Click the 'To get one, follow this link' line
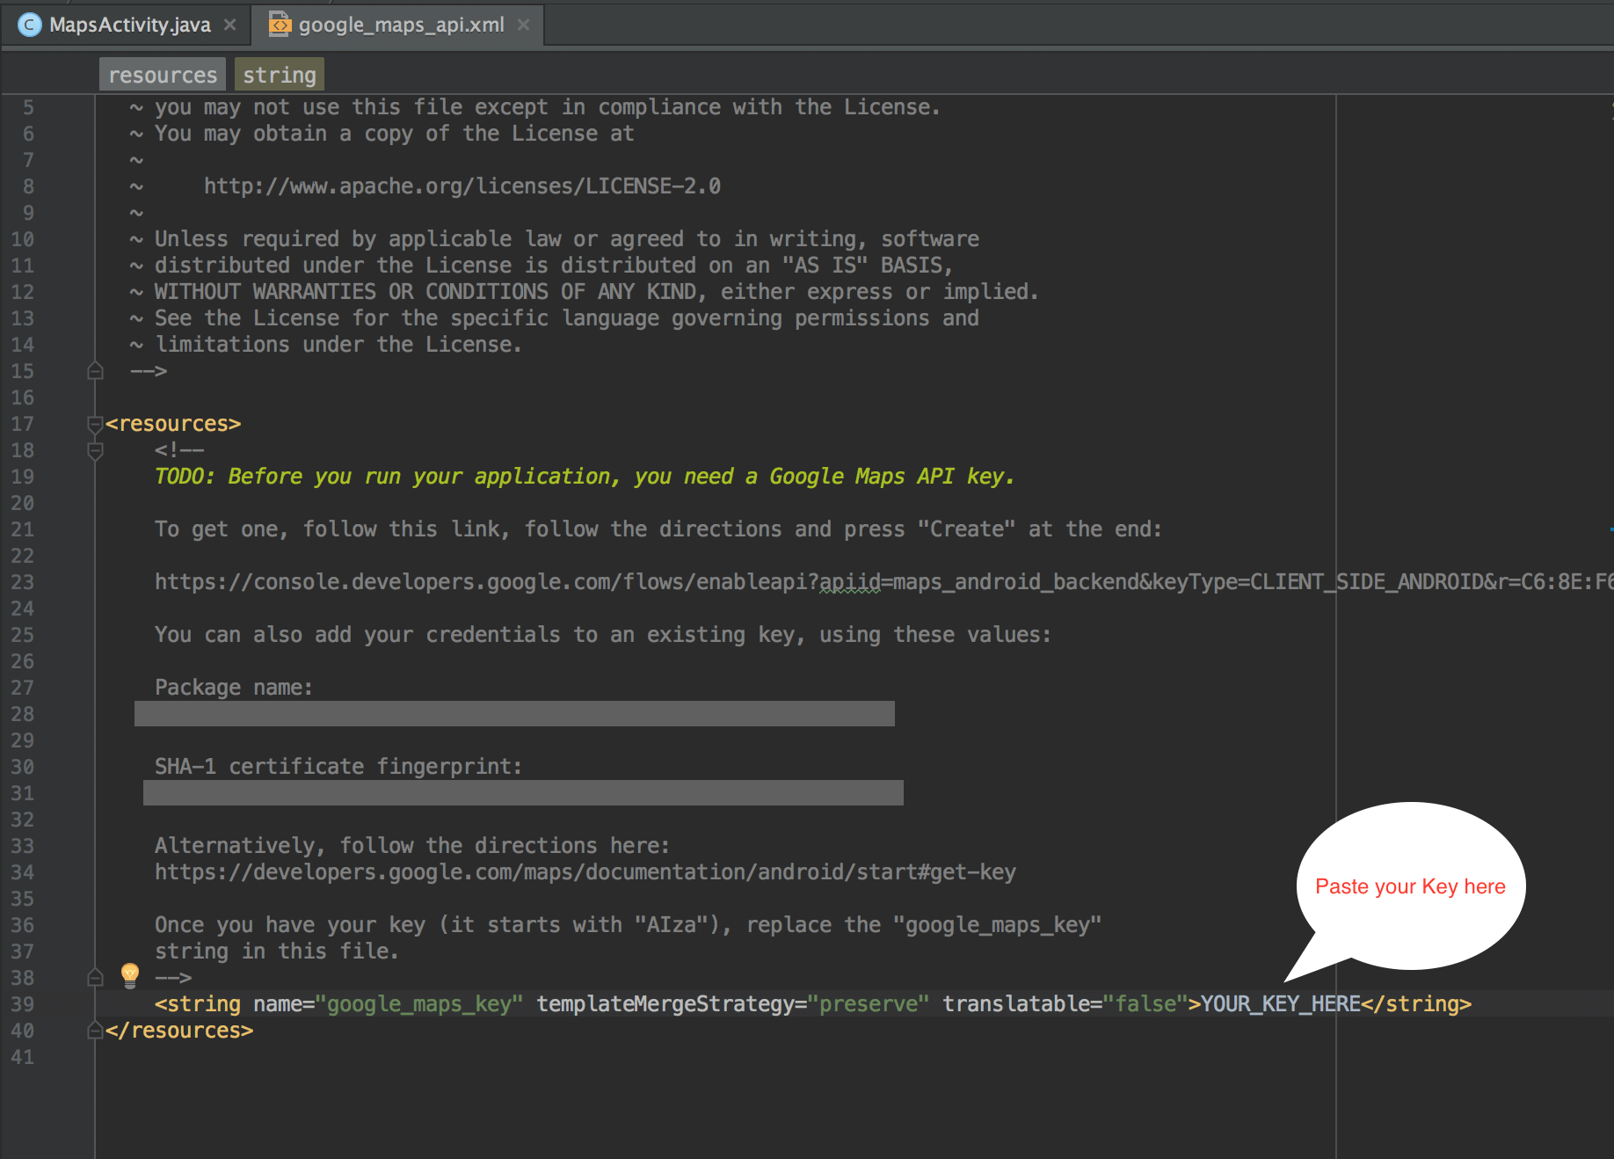 coord(658,529)
